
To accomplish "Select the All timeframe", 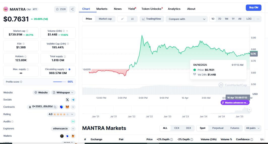I will (240, 19).
